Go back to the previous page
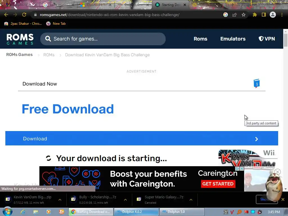The image size is (288, 216). [6, 15]
